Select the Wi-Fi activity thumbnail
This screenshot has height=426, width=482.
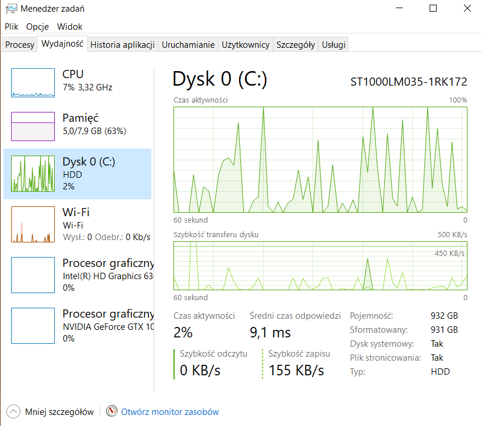33,224
